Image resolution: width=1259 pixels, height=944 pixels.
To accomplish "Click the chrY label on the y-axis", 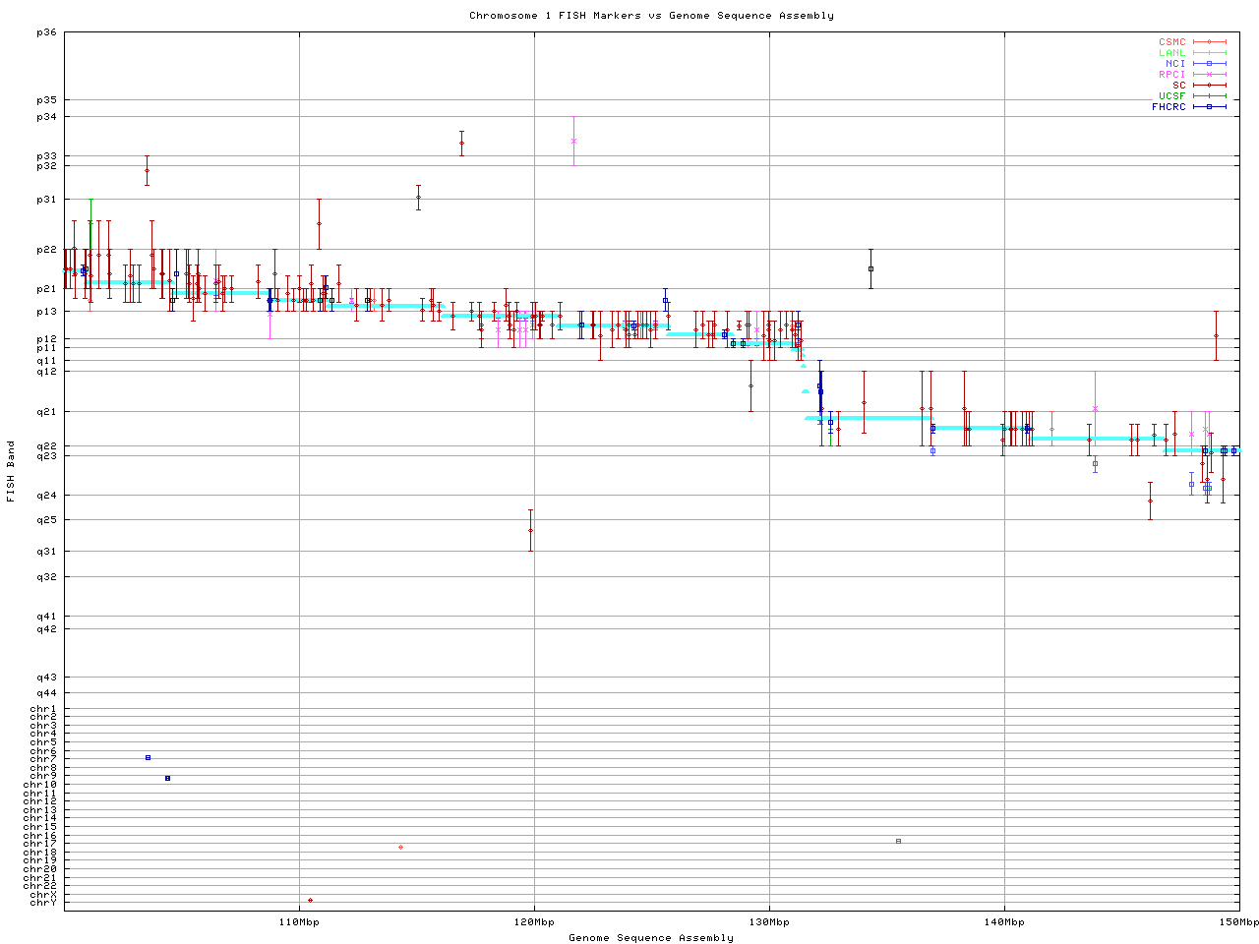I will [43, 903].
